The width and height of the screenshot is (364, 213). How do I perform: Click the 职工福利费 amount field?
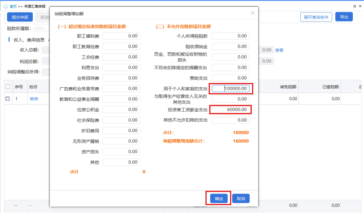pyautogui.click(x=121, y=36)
